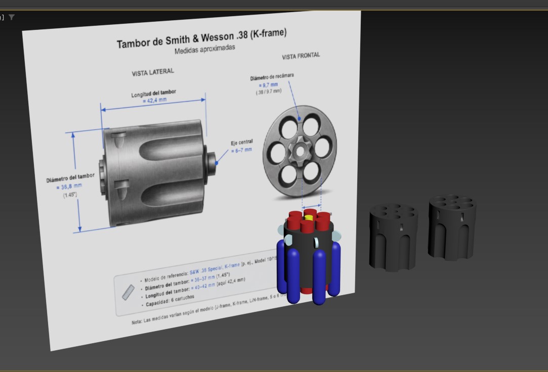The height and width of the screenshot is (372, 548).
Task: Click the 'VISTA LATERAL' heading
Action: pyautogui.click(x=153, y=72)
